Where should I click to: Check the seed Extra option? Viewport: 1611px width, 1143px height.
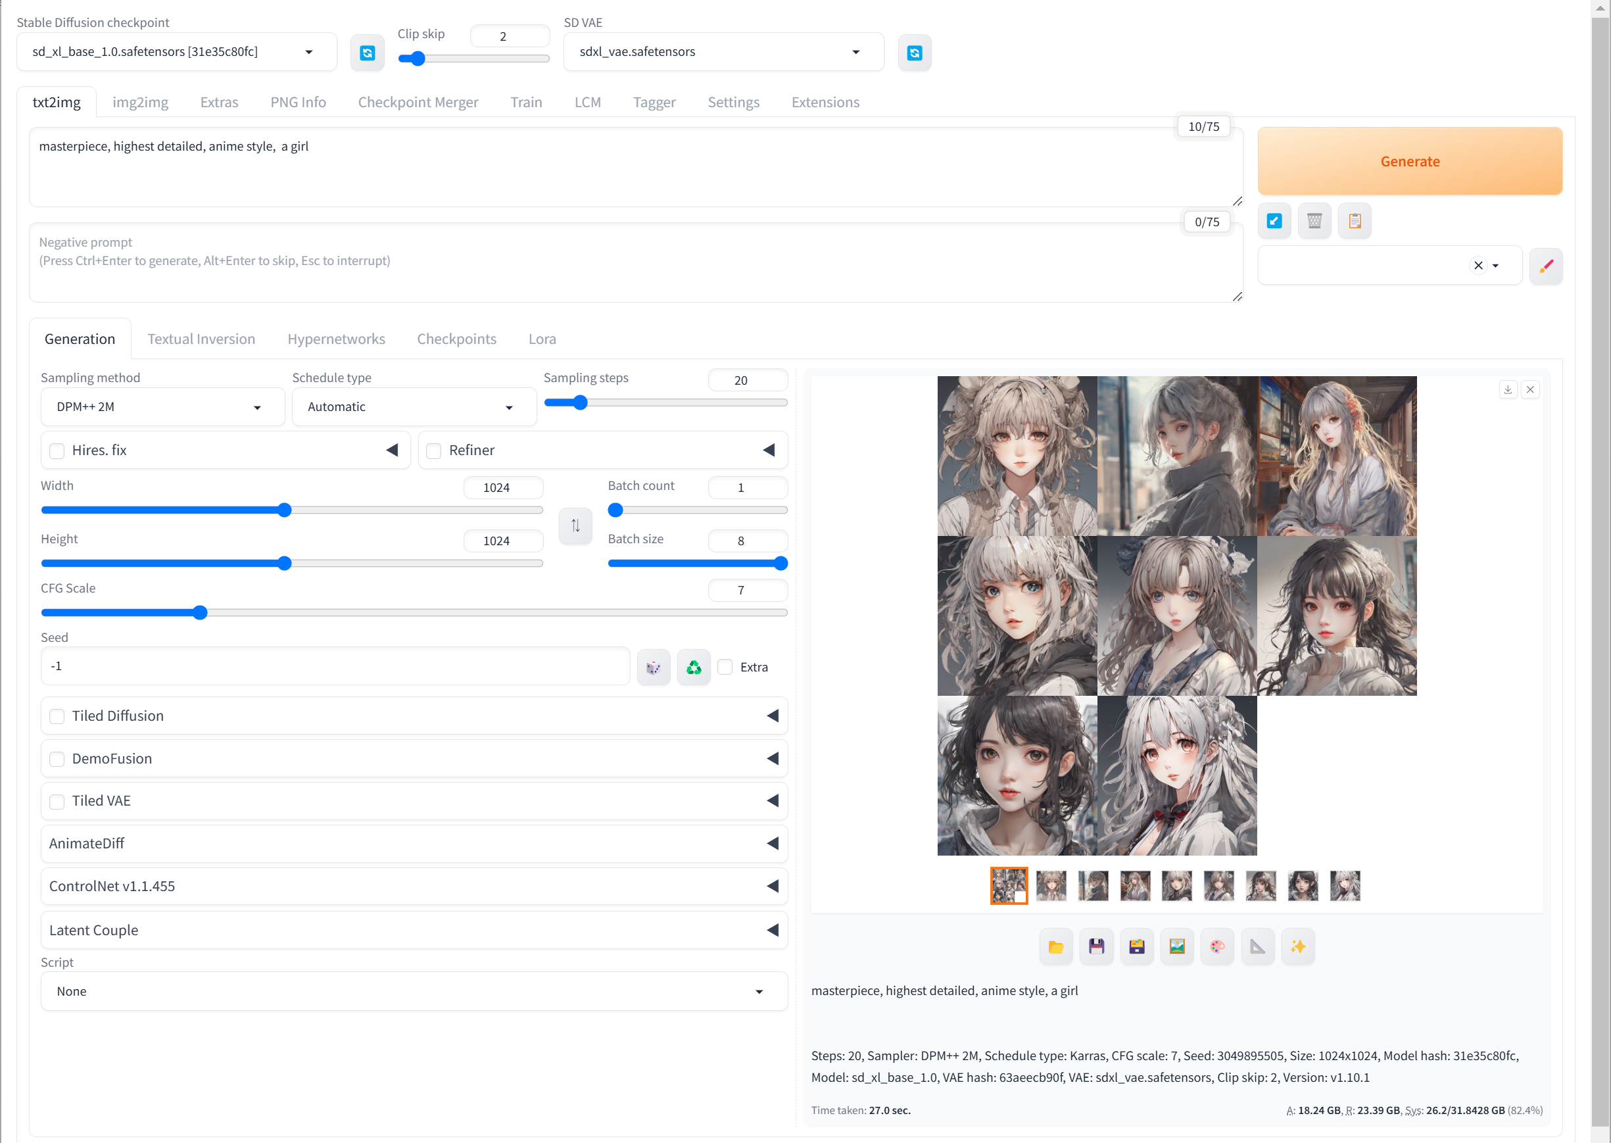[x=725, y=668]
